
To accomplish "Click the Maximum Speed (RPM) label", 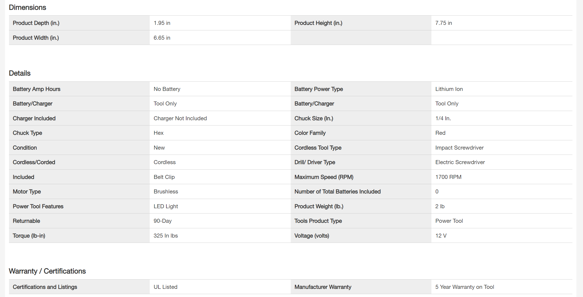I will pos(324,177).
